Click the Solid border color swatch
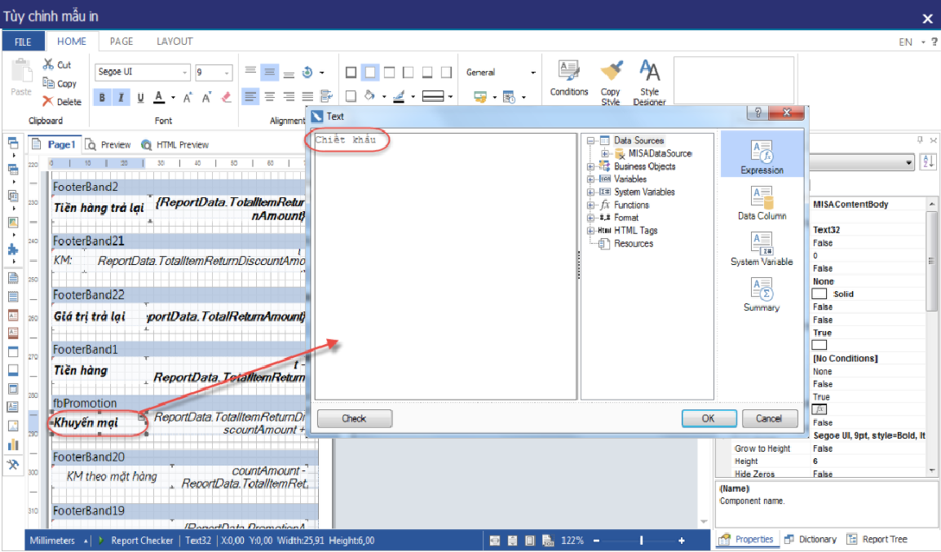 (x=820, y=294)
